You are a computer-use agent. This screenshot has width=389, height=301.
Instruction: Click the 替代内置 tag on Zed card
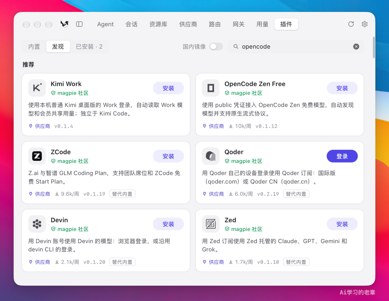[x=296, y=262]
